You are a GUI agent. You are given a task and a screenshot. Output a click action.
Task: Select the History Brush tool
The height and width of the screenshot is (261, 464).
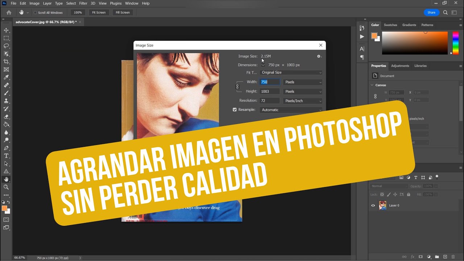point(6,109)
